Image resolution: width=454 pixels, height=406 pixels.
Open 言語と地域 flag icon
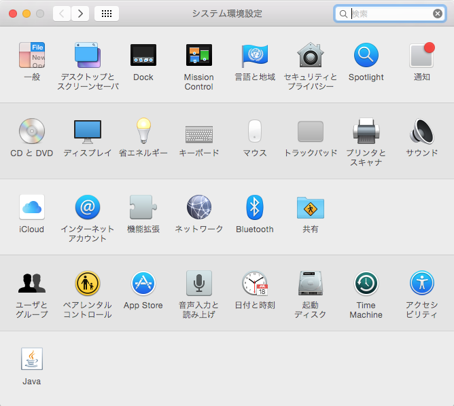click(x=255, y=55)
